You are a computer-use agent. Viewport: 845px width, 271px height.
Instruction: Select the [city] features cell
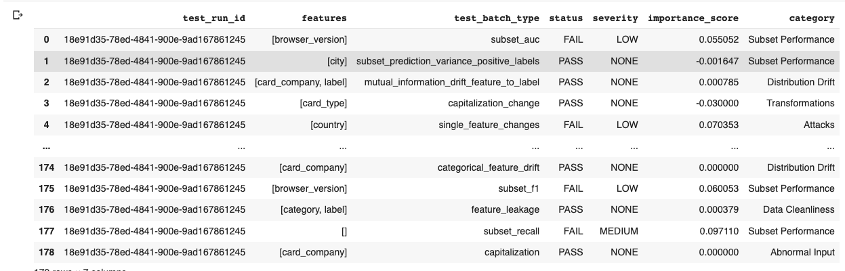point(337,61)
